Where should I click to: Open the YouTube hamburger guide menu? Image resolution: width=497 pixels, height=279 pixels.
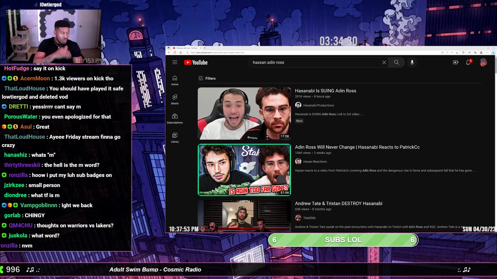tap(175, 62)
